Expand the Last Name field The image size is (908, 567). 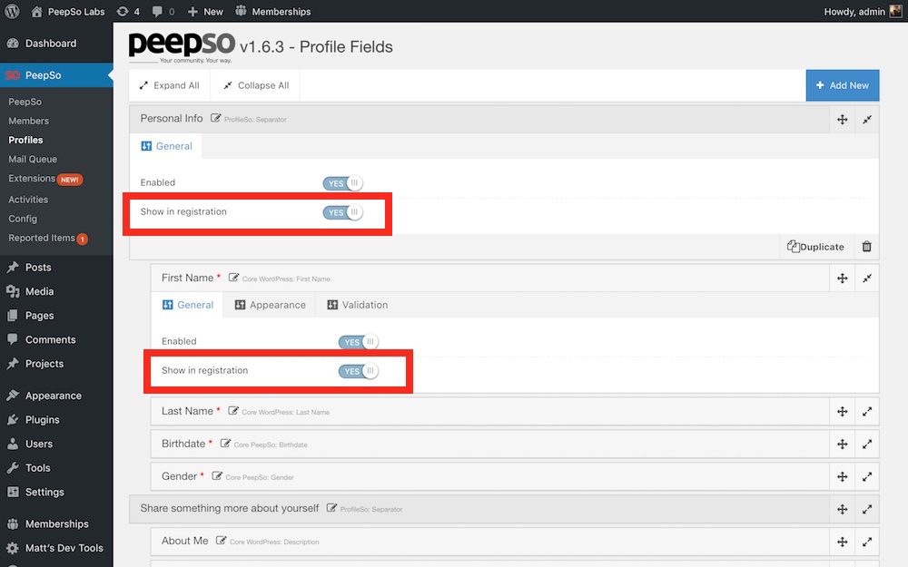click(867, 411)
